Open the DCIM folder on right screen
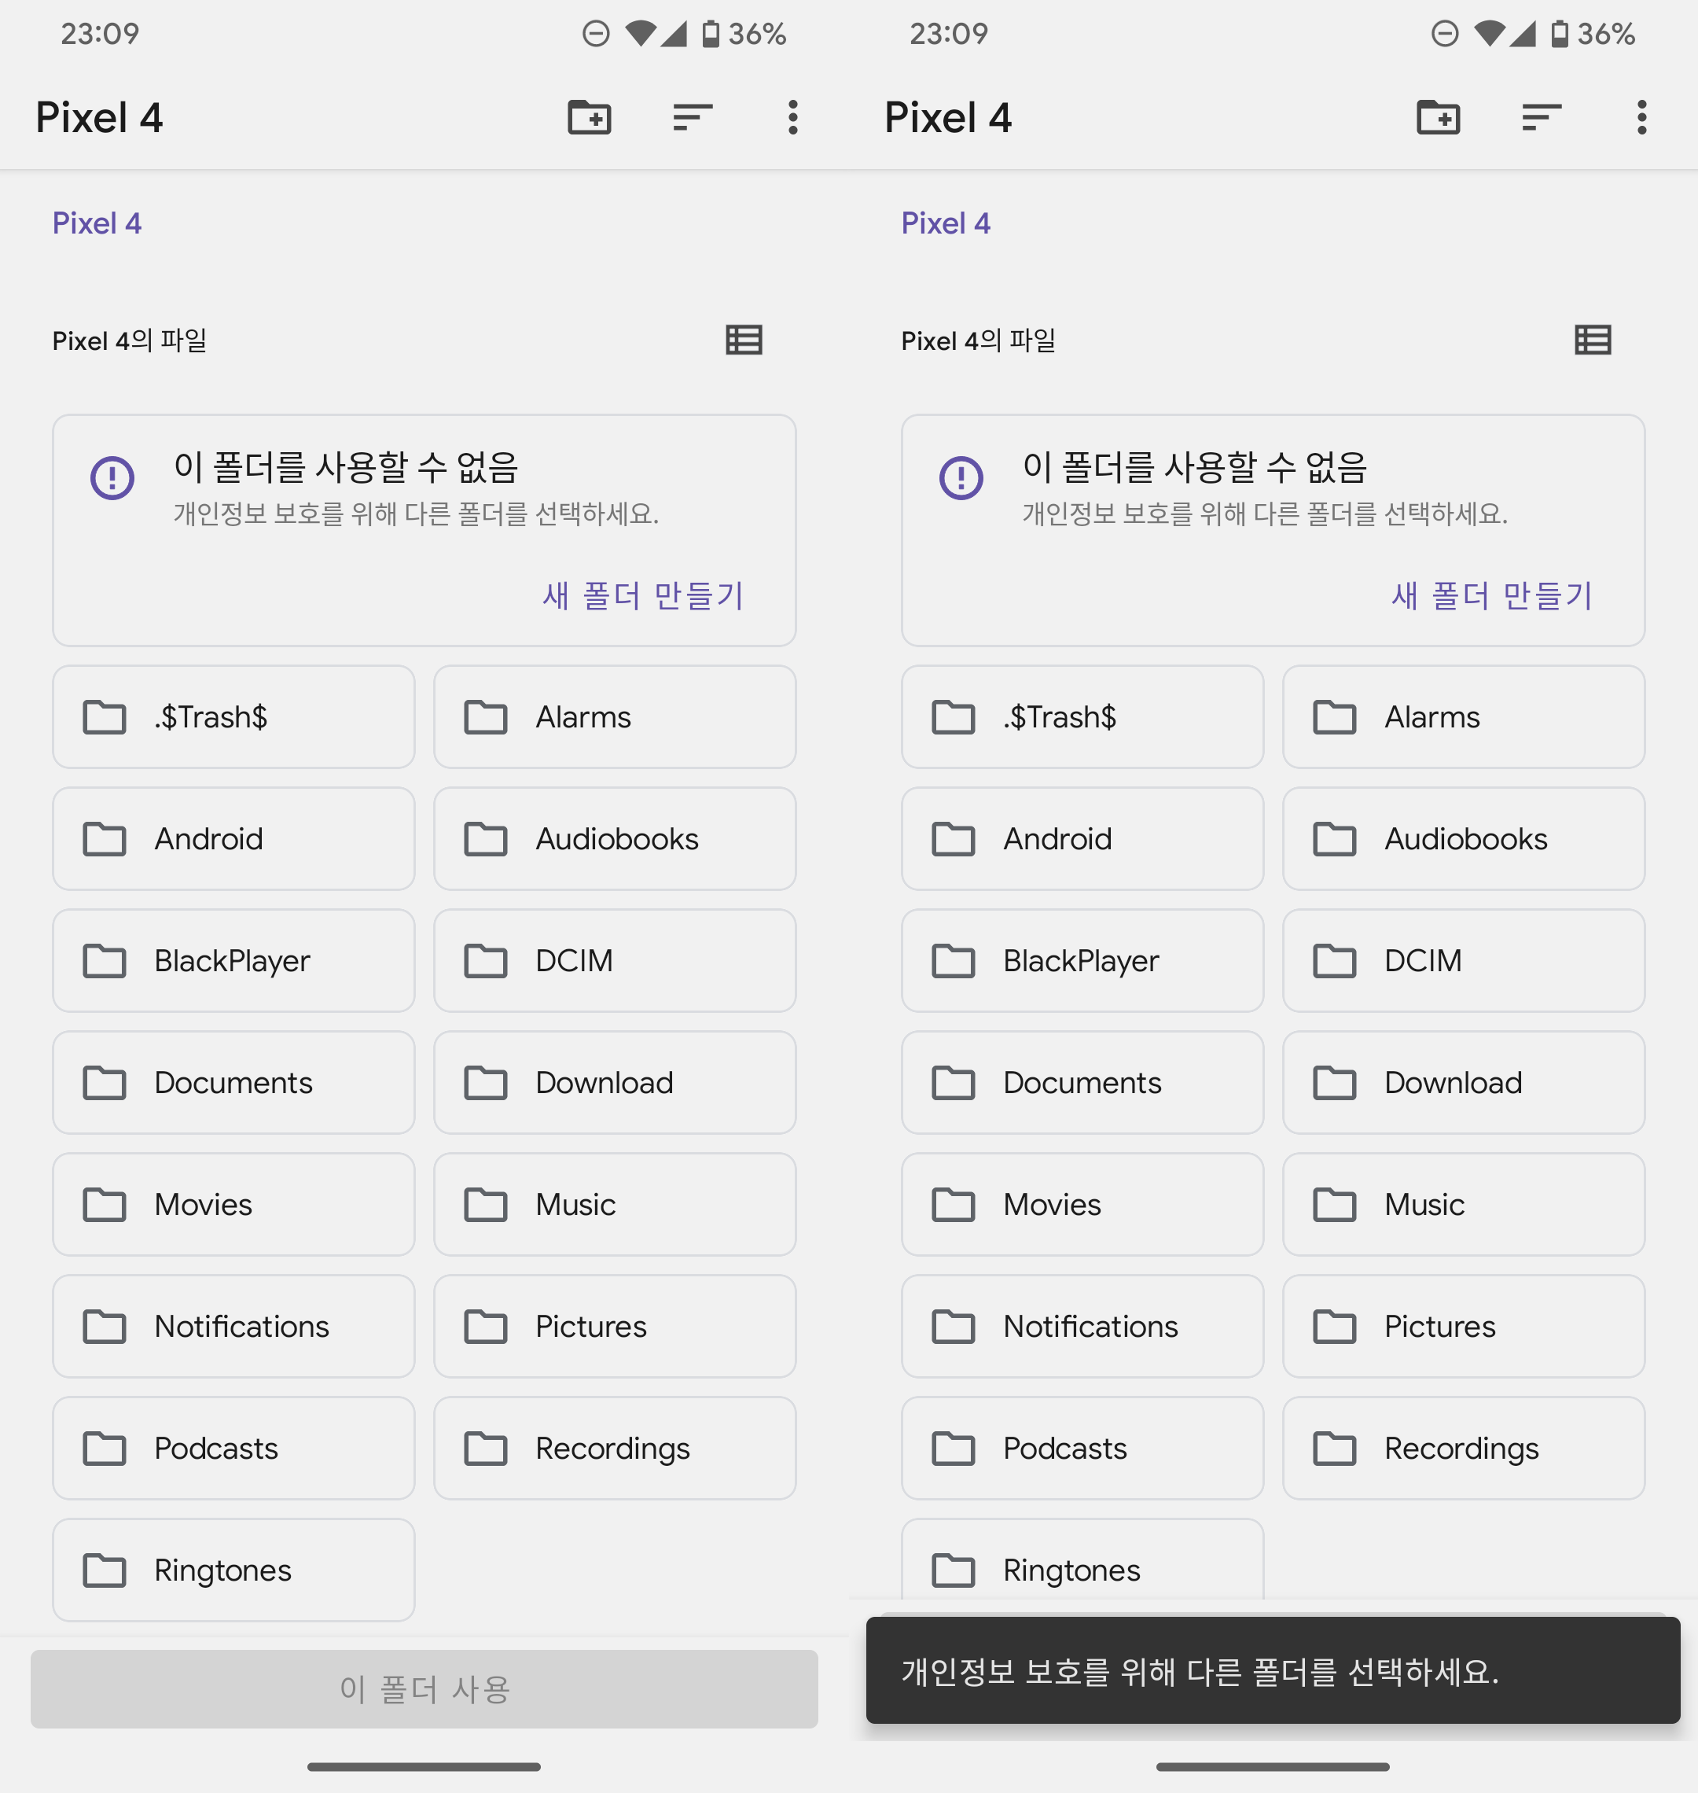 click(x=1464, y=961)
